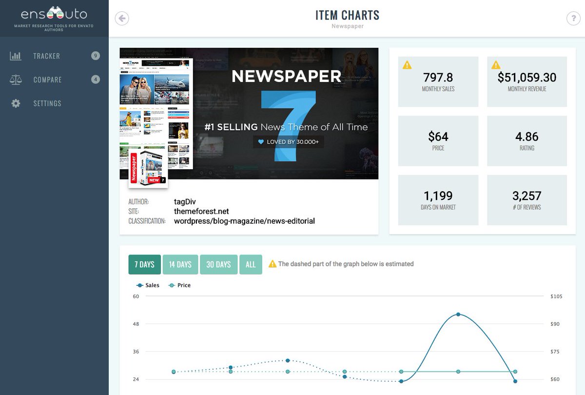Click classification wordpress/blog-magazine/news-editorial
The height and width of the screenshot is (395, 585).
(244, 221)
